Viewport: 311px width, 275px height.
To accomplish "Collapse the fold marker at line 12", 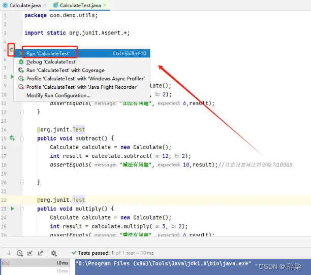I will pyautogui.click(x=22, y=112).
